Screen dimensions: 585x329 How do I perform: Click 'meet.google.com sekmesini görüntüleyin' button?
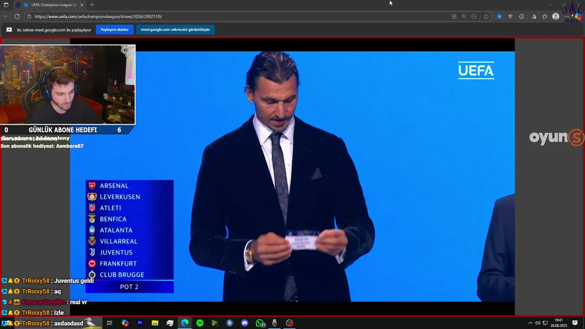tap(175, 29)
